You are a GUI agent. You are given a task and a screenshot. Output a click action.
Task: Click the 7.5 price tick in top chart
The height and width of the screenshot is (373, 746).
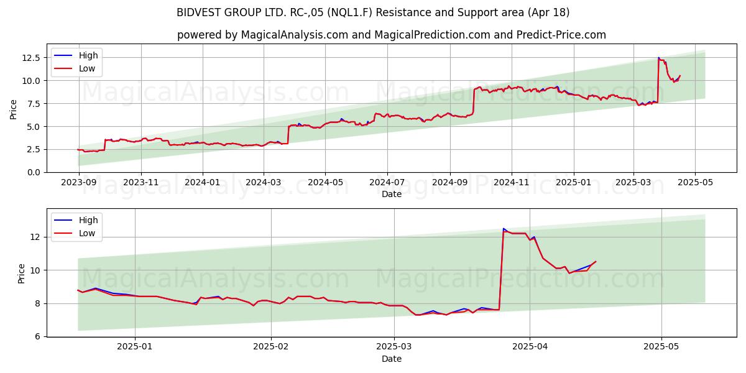(x=34, y=104)
